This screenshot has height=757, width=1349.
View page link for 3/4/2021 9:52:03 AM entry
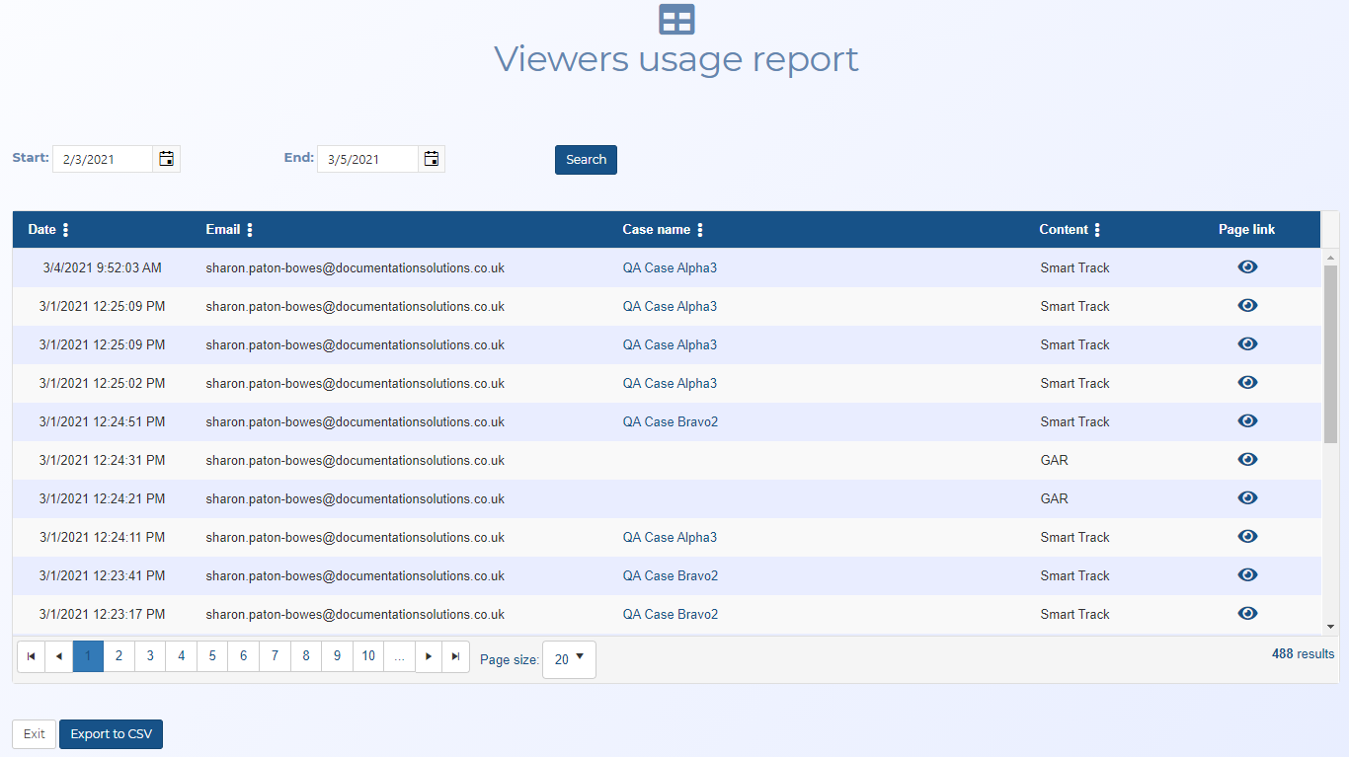(x=1247, y=267)
